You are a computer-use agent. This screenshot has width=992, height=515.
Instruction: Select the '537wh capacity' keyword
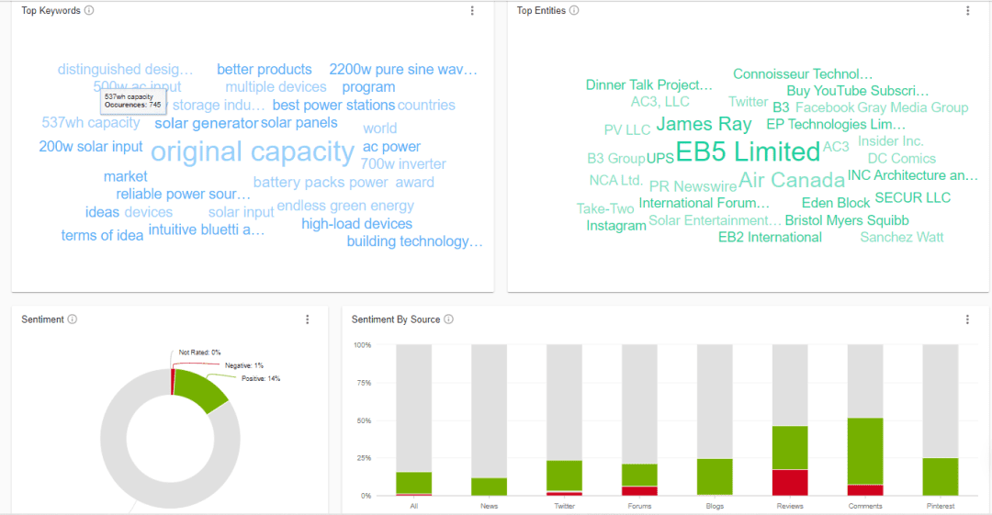pyautogui.click(x=91, y=123)
